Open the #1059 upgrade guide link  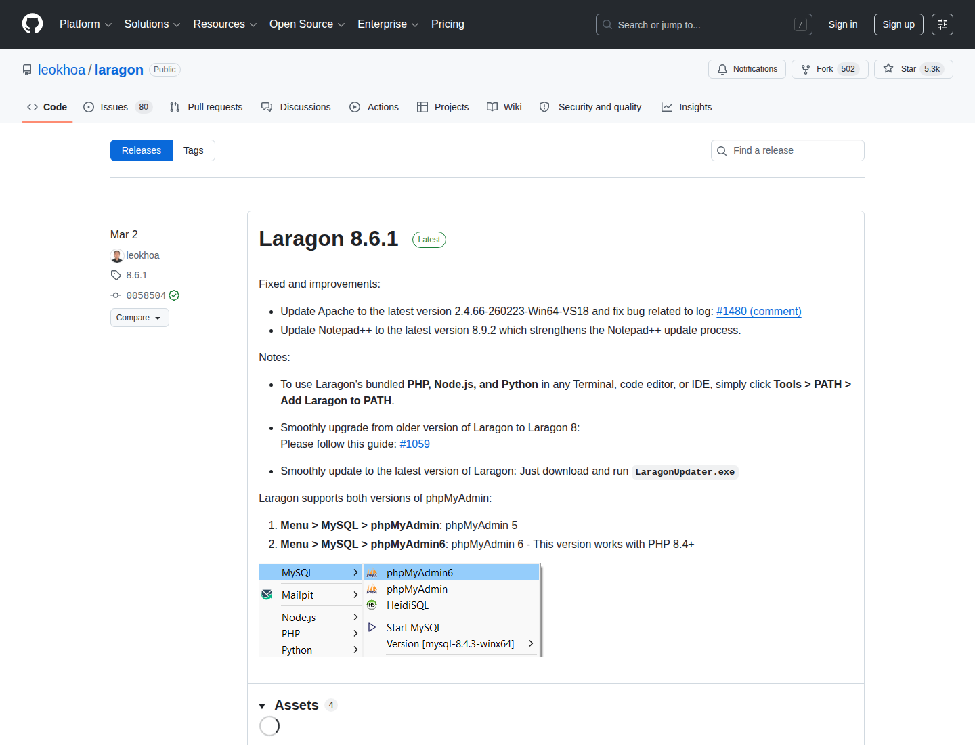[x=414, y=444]
